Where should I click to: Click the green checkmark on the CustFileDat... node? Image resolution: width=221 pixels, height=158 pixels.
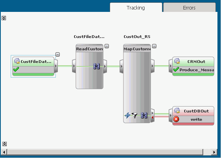click(16, 69)
